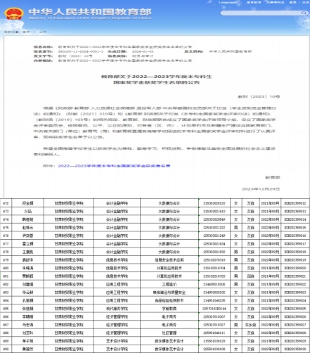
Task: Click the student name in row 673
Action: pos(27,212)
